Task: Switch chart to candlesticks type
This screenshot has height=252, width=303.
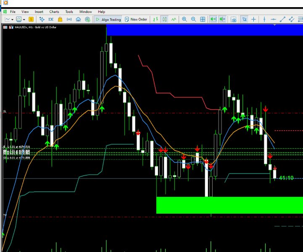Action: tap(165, 19)
